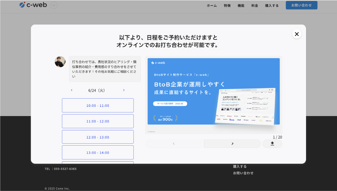Viewport: 337px width, 191px height.
Task: Go to next slide in viewer
Action: point(232,144)
